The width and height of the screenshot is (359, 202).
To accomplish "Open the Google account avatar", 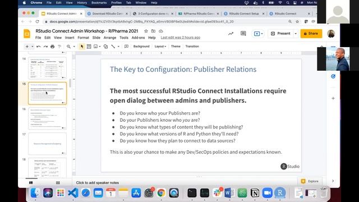I will coord(331,34).
